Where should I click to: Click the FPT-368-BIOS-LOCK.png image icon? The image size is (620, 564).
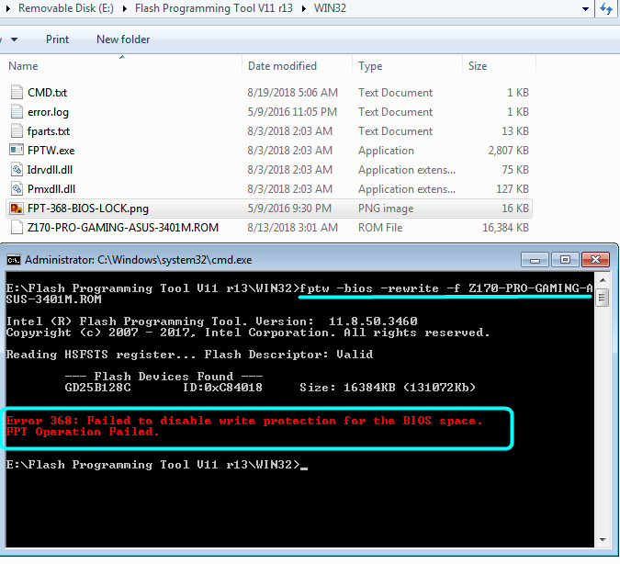point(17,208)
